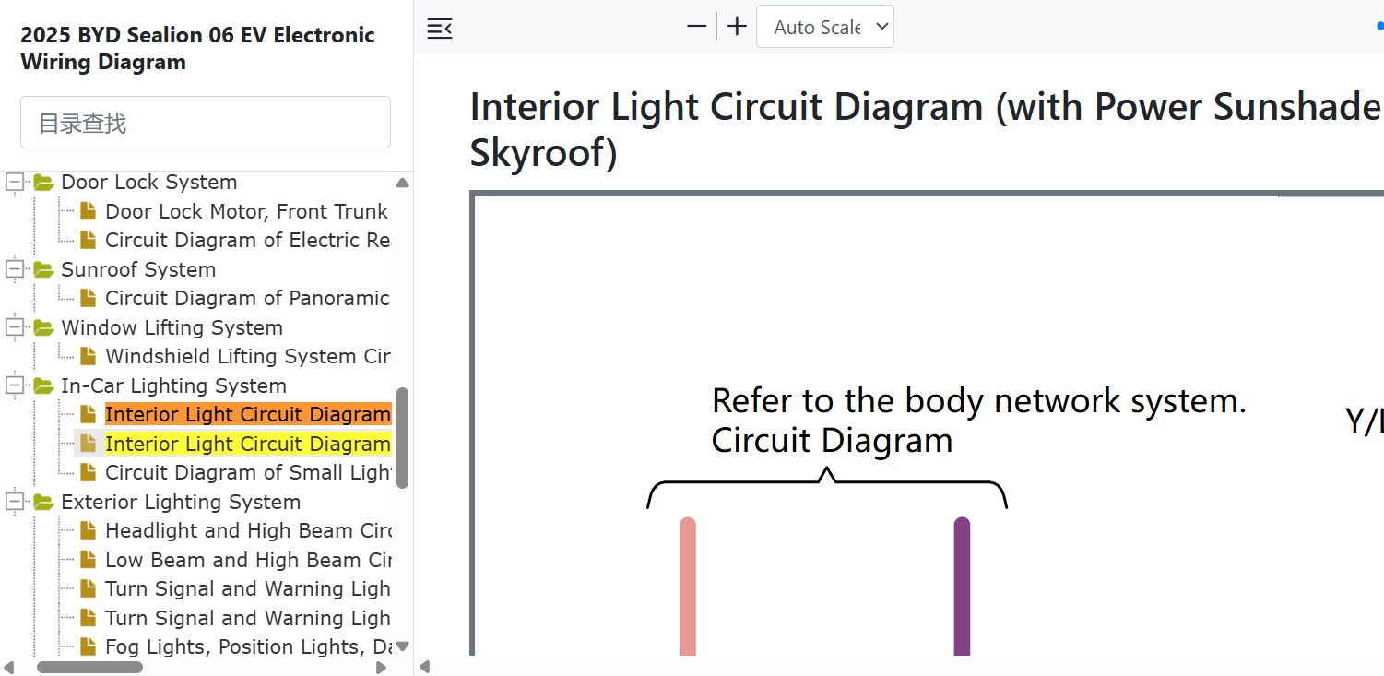This screenshot has width=1384, height=676.
Task: Click the Windshield Lifting System file icon
Action: (x=89, y=356)
